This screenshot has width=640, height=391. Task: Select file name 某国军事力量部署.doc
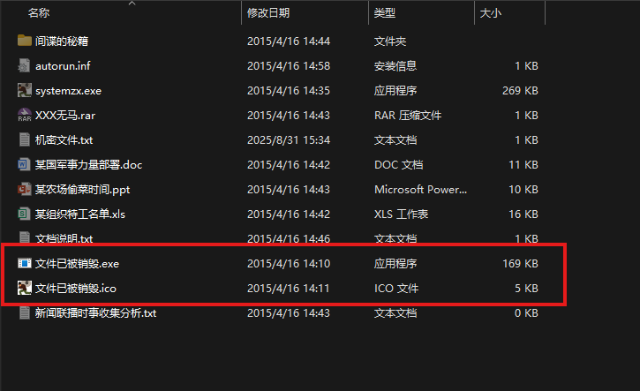point(88,164)
